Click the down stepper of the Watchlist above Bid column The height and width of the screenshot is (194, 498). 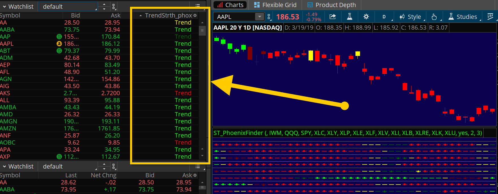[104, 9]
